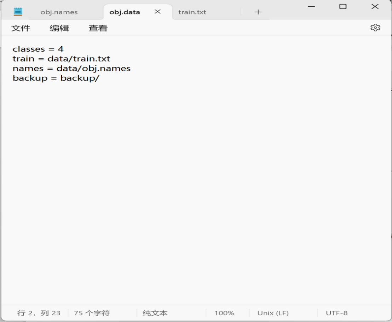Image resolution: width=392 pixels, height=322 pixels.
Task: Click the line 'train = data/train.txt'
Action: [x=62, y=59]
